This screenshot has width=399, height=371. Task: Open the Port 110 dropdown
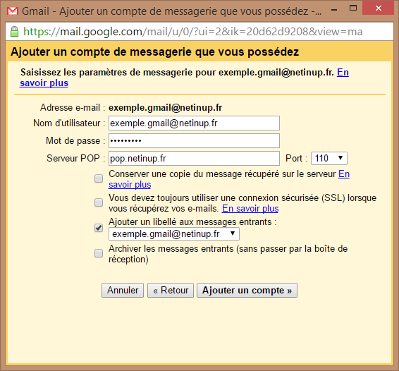[329, 159]
